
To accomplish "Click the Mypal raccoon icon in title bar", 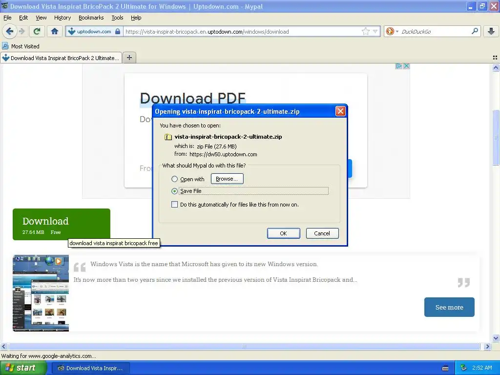I will 5,6.
